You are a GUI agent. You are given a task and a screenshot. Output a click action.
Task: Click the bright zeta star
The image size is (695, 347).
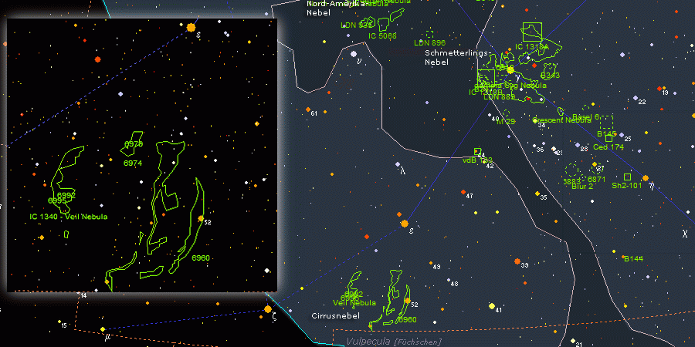pyautogui.click(x=268, y=309)
